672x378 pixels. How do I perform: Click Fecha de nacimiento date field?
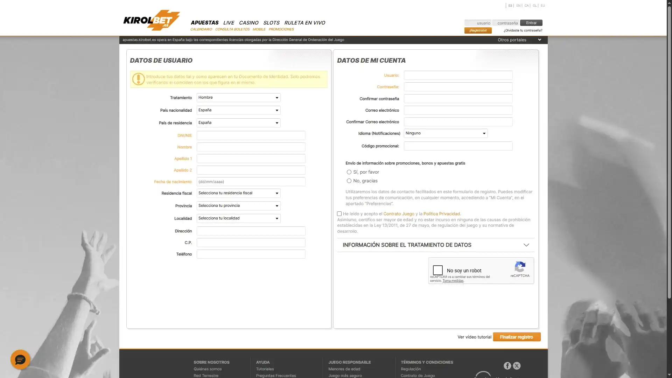pos(251,182)
